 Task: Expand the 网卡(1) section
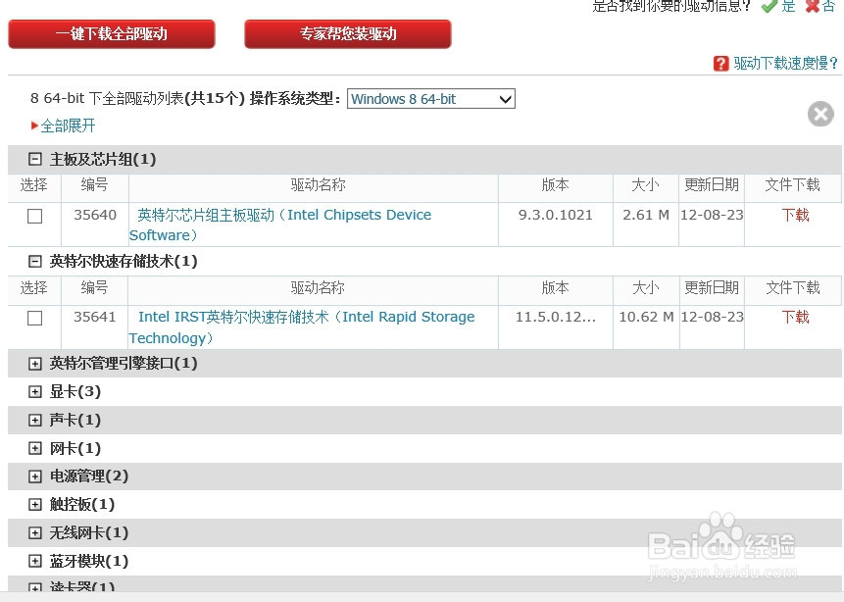[35, 448]
